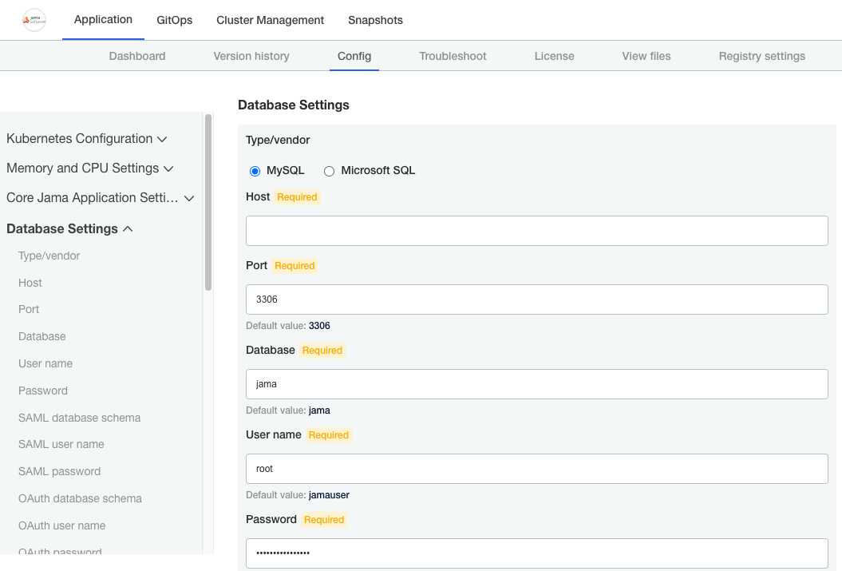Viewport: 842px width, 571px height.
Task: Select the Config sub-tab
Action: 354,56
